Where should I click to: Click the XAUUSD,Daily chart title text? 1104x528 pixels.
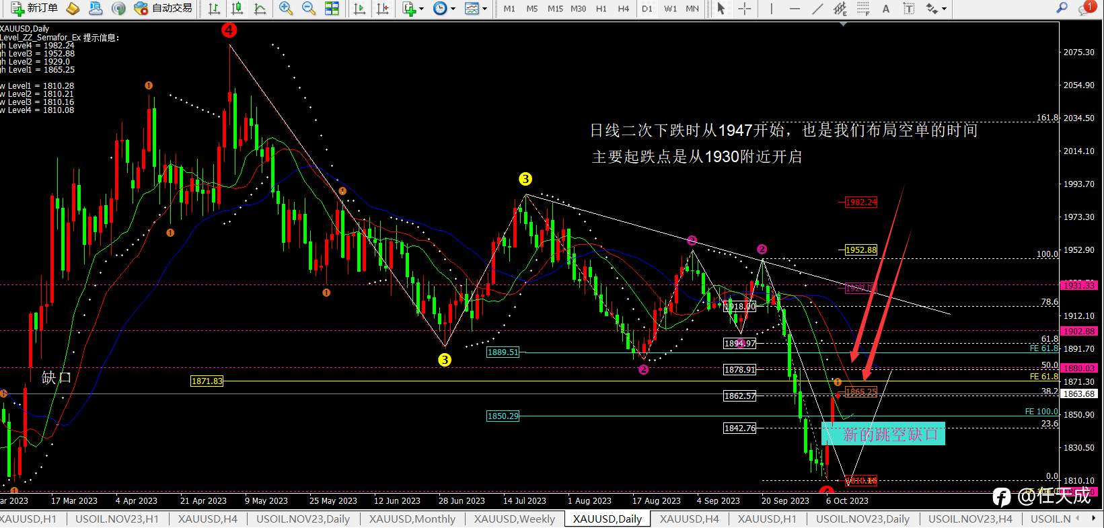coord(25,29)
